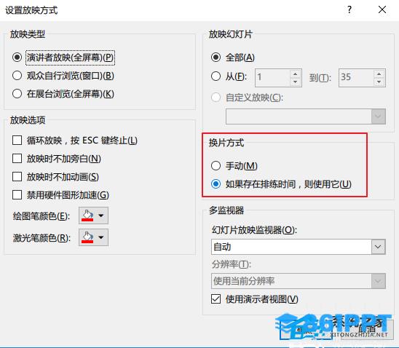
Task: Increase the 从 (From) slide number spinner
Action: 295,74
